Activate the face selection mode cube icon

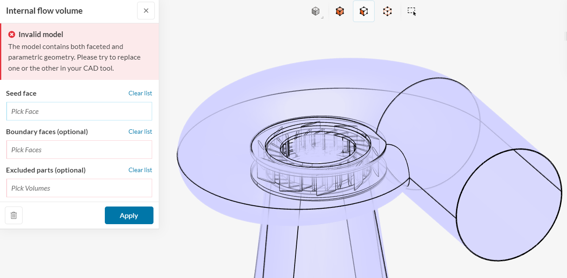pyautogui.click(x=363, y=11)
